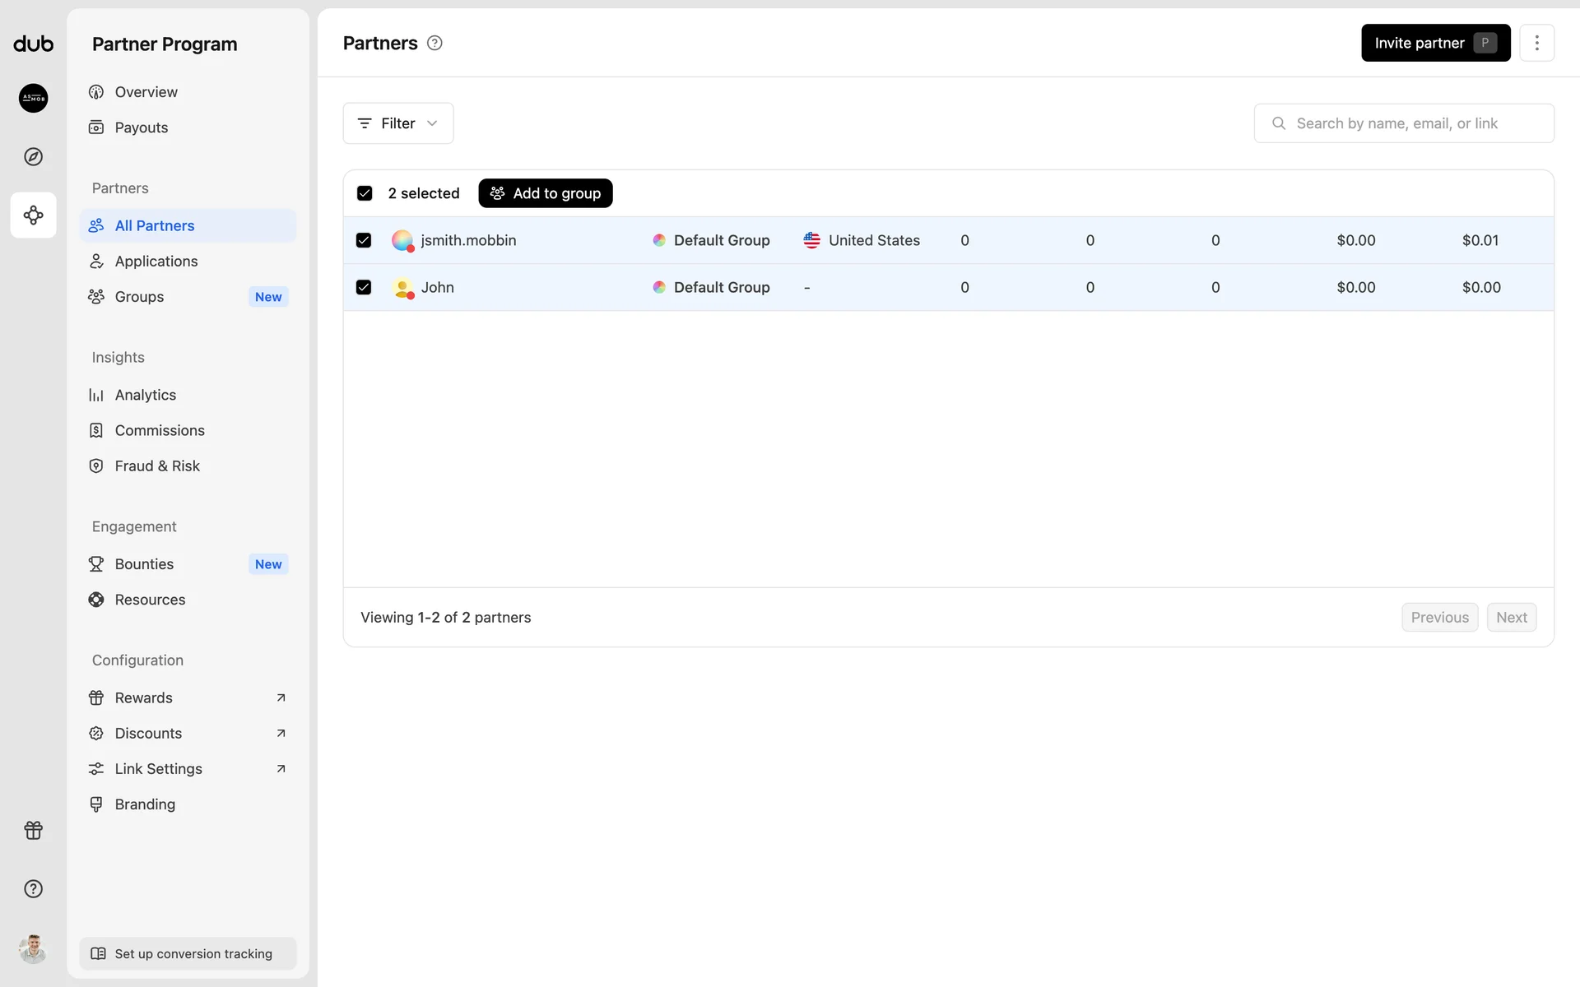Viewport: 1580px width, 987px height.
Task: Open the compass explore icon in left rail
Action: 33,156
